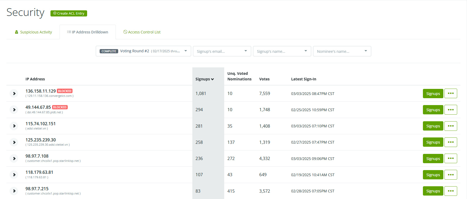The height and width of the screenshot is (199, 467).
Task: Open more actions for 98.97.7.215
Action: (x=451, y=191)
